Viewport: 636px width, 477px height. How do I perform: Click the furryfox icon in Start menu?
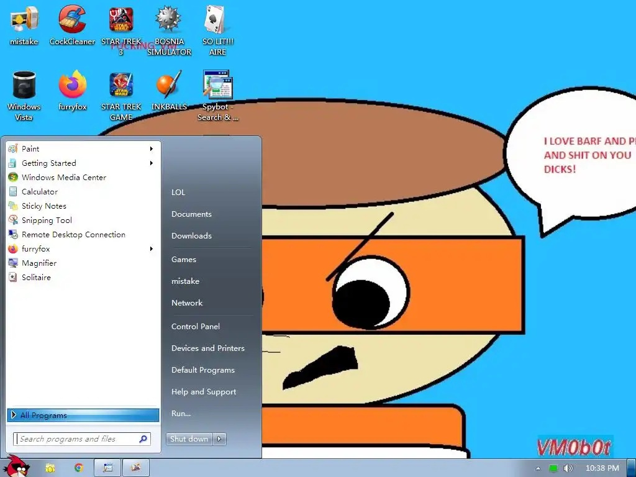pos(13,248)
